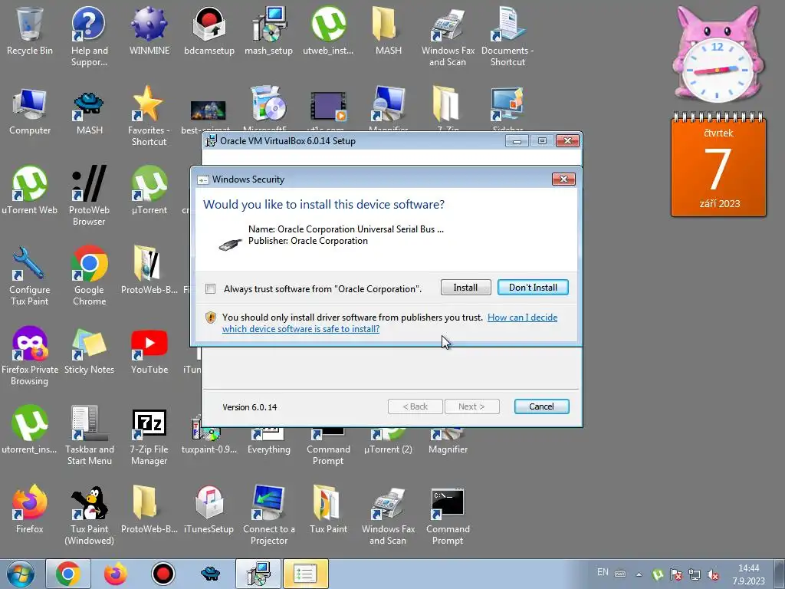Select the Tux Paint folder icon
The image size is (785, 589).
click(x=328, y=509)
